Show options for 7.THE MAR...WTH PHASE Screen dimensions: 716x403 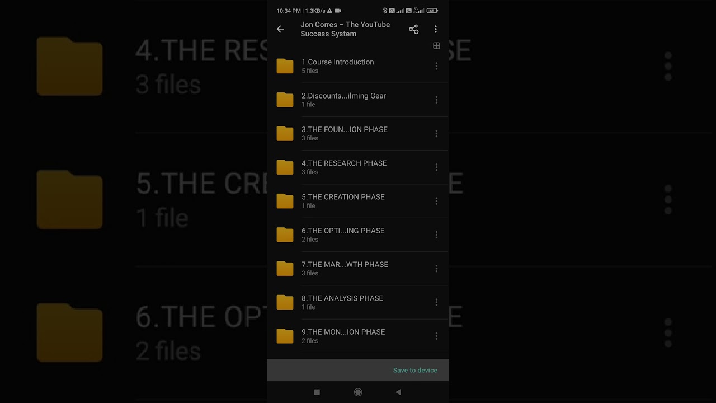436,269
